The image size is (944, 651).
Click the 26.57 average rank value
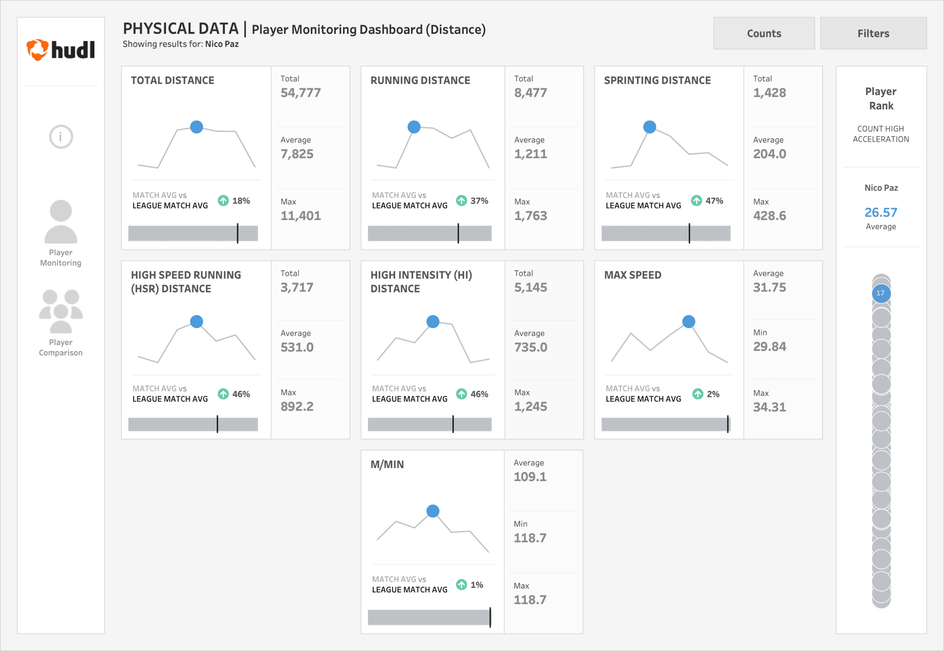click(x=880, y=212)
